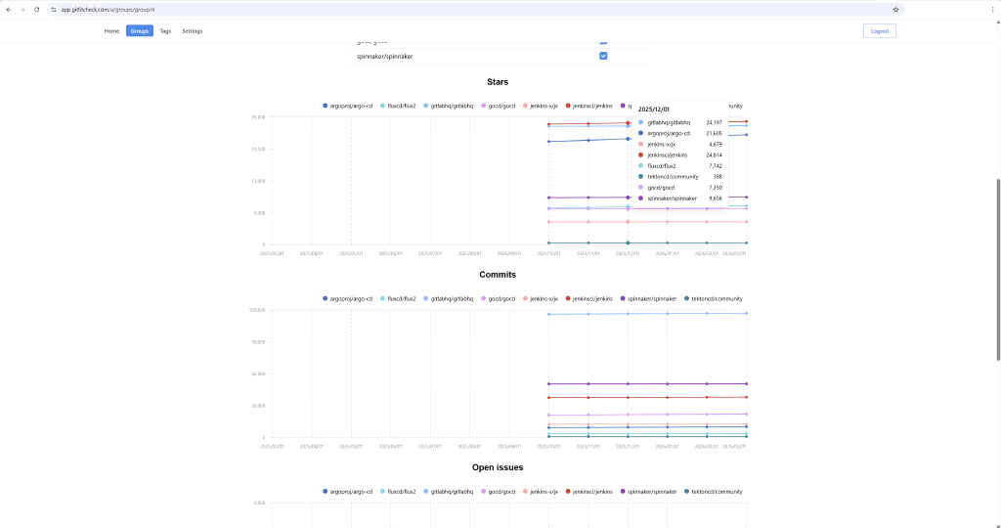Open the browser three-dot menu
Viewport: 1001px width, 528px height.
(993, 10)
